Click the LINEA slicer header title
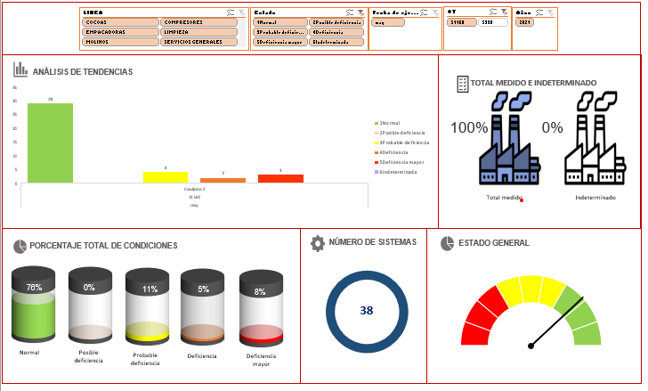The height and width of the screenshot is (391, 648). (93, 12)
